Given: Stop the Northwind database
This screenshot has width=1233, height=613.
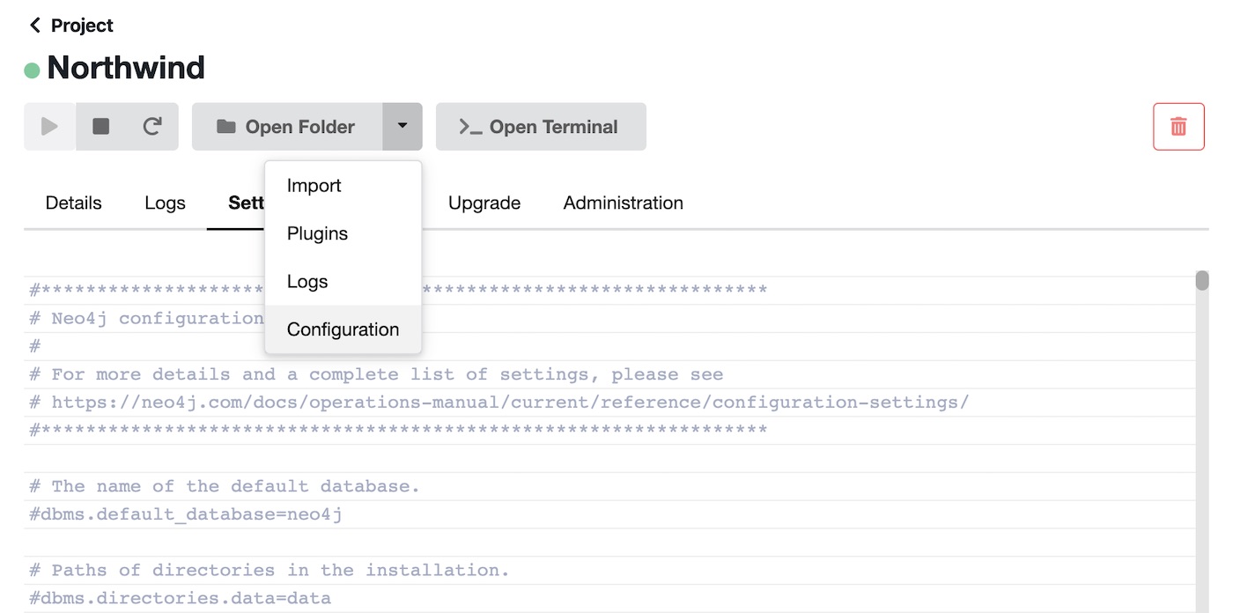Looking at the screenshot, I should (x=101, y=127).
